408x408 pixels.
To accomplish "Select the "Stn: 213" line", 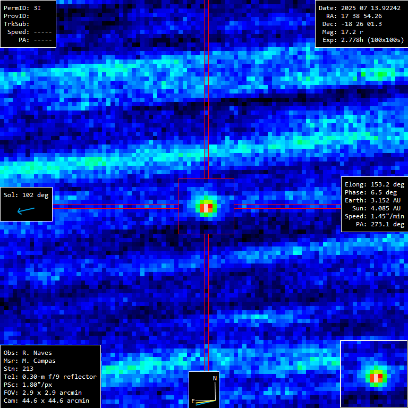I will [19, 369].
